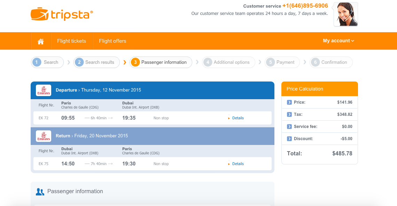This screenshot has height=206, width=397.
Task: Click the customer service agent photo
Action: click(x=345, y=14)
